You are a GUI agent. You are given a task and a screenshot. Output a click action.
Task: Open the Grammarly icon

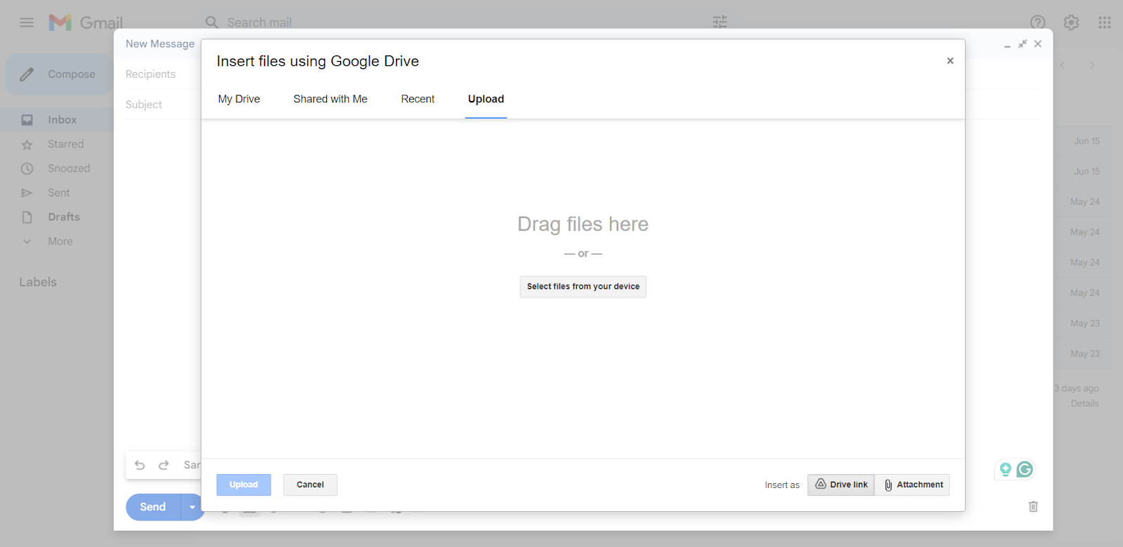(1025, 469)
